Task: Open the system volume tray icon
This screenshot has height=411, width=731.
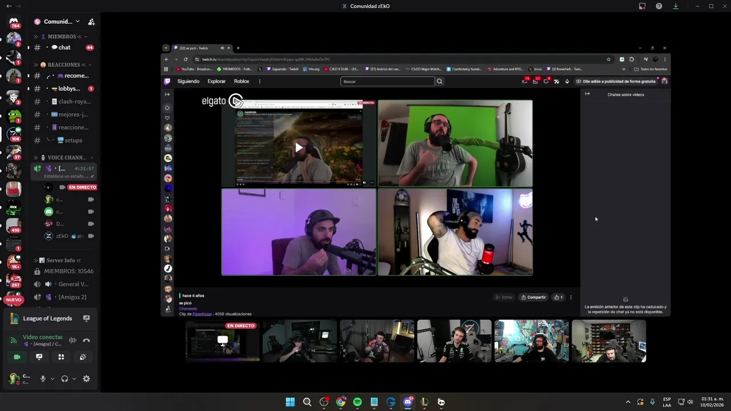Action: click(690, 402)
